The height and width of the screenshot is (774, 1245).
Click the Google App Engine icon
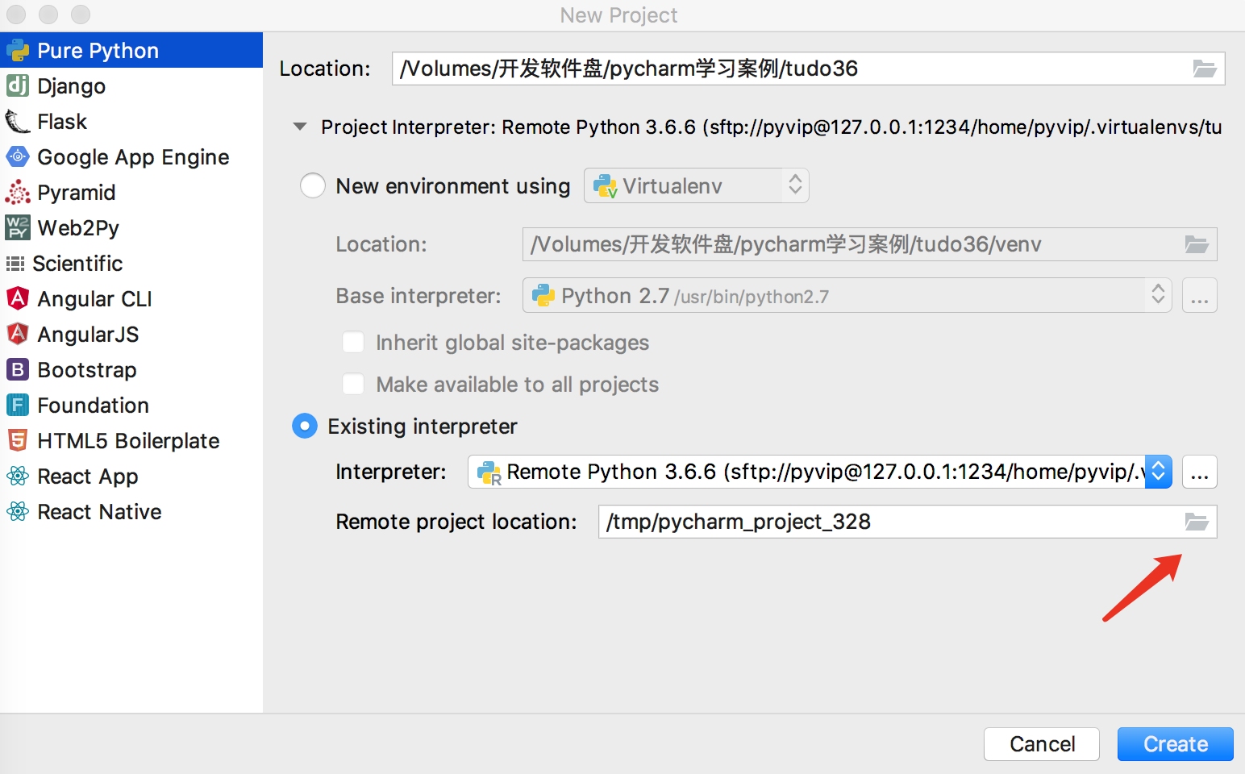(18, 156)
